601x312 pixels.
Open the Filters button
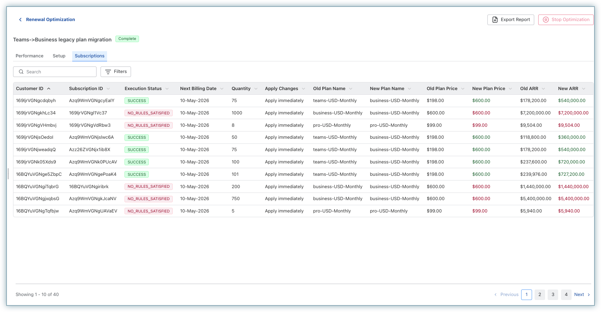pos(116,72)
